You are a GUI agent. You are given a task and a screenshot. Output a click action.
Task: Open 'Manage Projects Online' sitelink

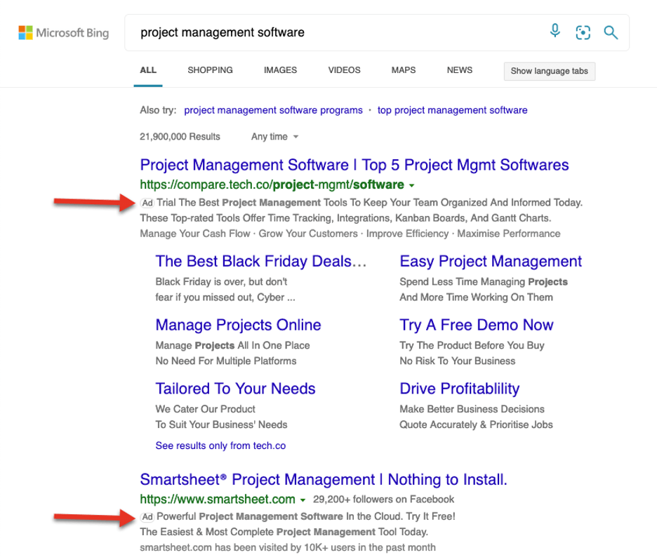[238, 325]
